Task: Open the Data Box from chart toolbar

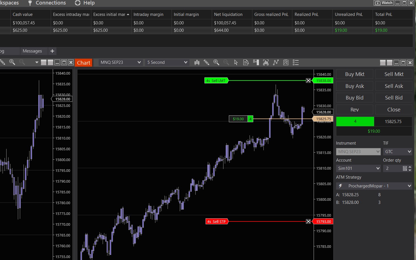Action: pyautogui.click(x=246, y=62)
